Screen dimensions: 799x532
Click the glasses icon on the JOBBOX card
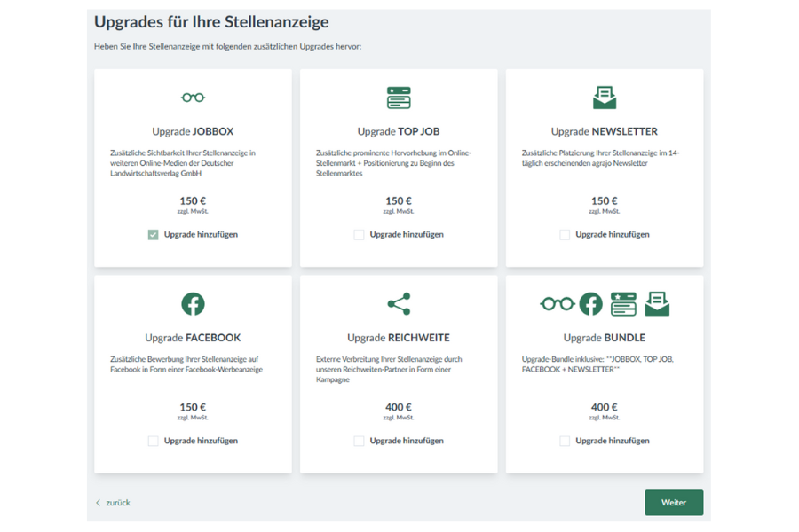[193, 98]
